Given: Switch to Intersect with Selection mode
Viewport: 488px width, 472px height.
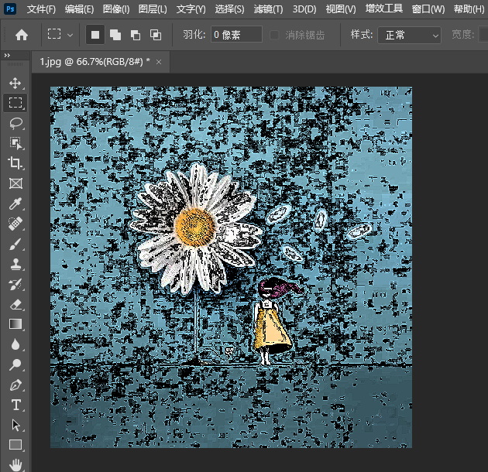Looking at the screenshot, I should click(x=156, y=35).
